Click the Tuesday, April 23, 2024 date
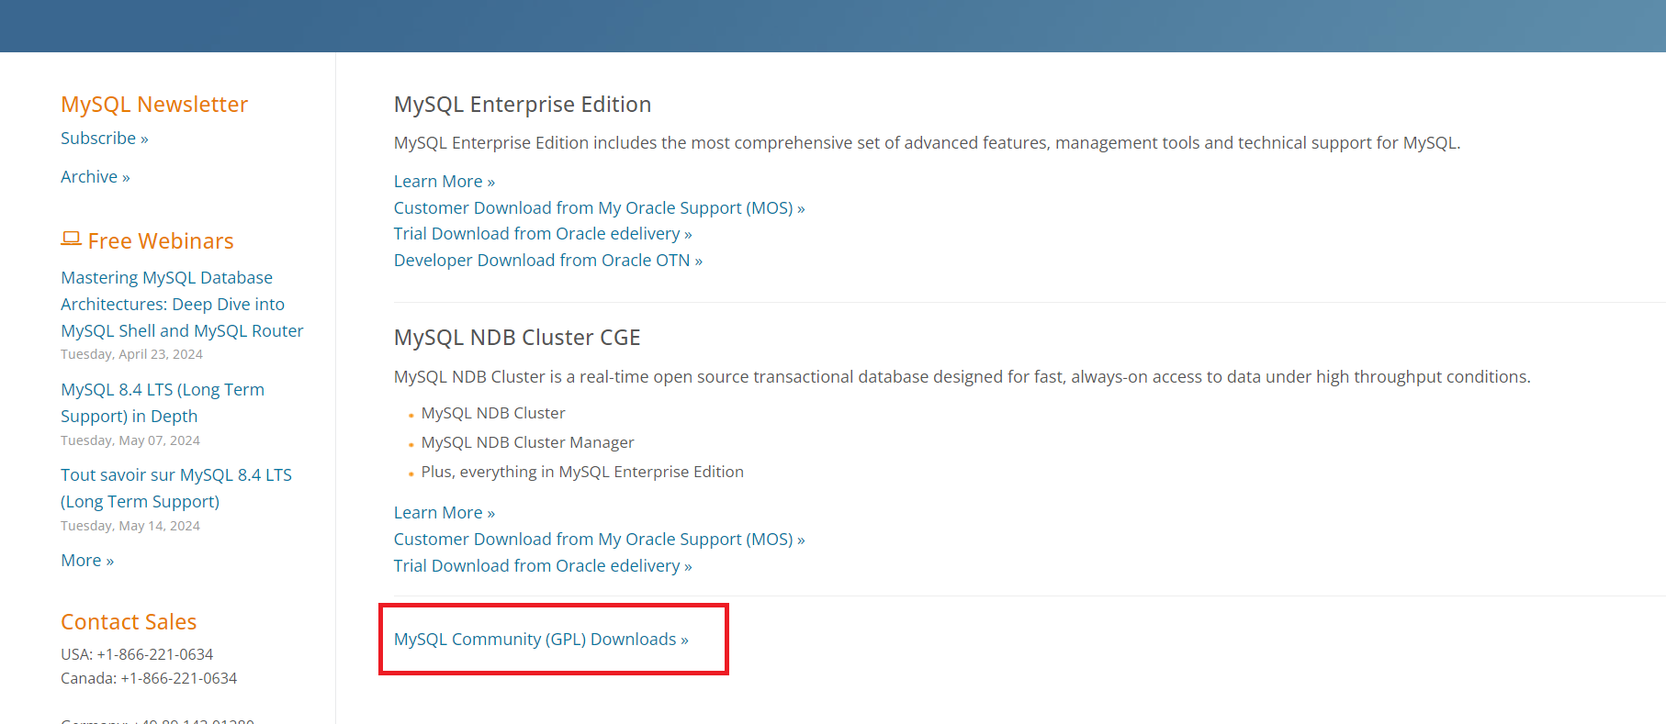 point(131,354)
